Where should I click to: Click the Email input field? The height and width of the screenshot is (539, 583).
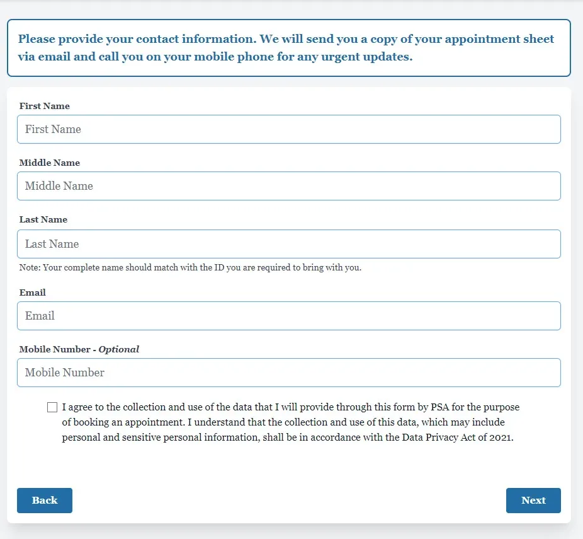[x=288, y=316]
